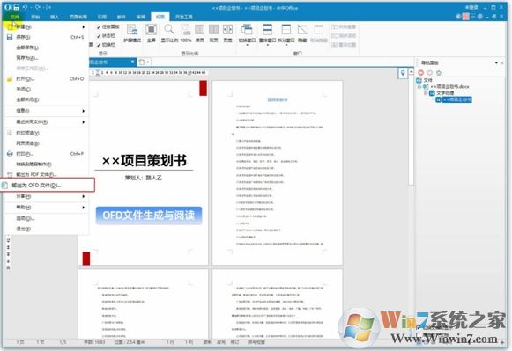Toggle 修订 track changes in status bar
512x351 pixels.
tap(234, 342)
